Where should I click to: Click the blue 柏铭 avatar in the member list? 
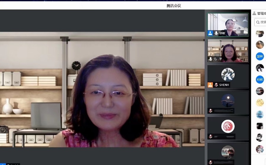tap(260, 79)
